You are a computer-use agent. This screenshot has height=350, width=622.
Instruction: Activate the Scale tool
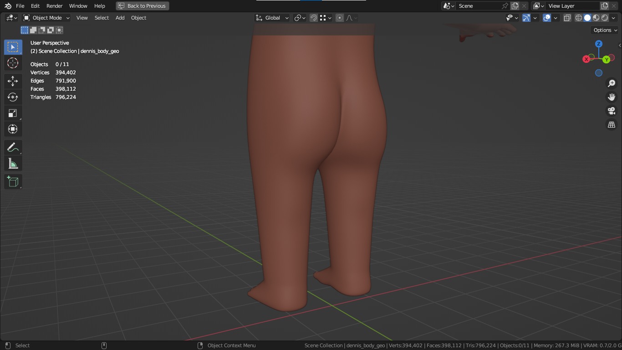pos(13,113)
